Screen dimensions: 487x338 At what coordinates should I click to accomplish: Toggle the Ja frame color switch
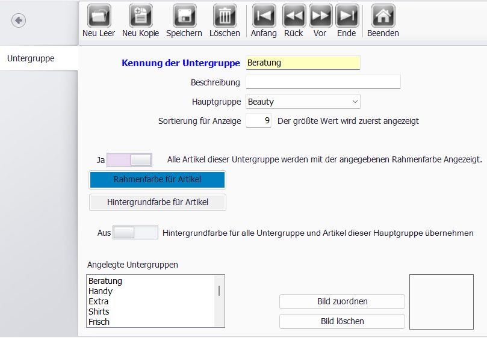(x=129, y=160)
